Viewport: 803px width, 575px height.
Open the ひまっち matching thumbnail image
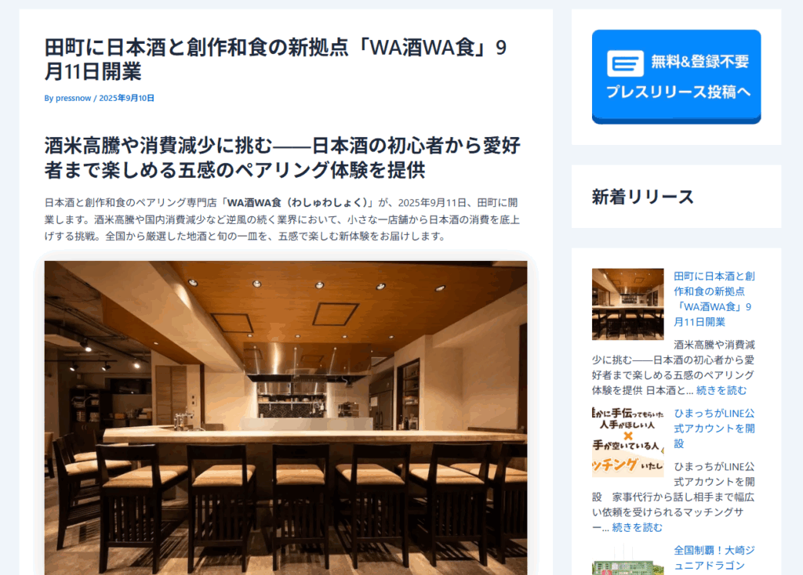[x=628, y=442]
